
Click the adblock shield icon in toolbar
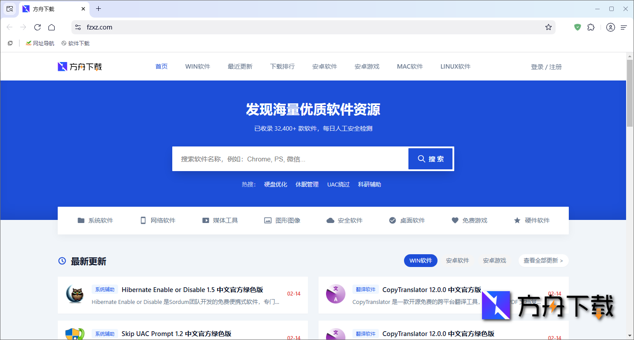(x=577, y=27)
